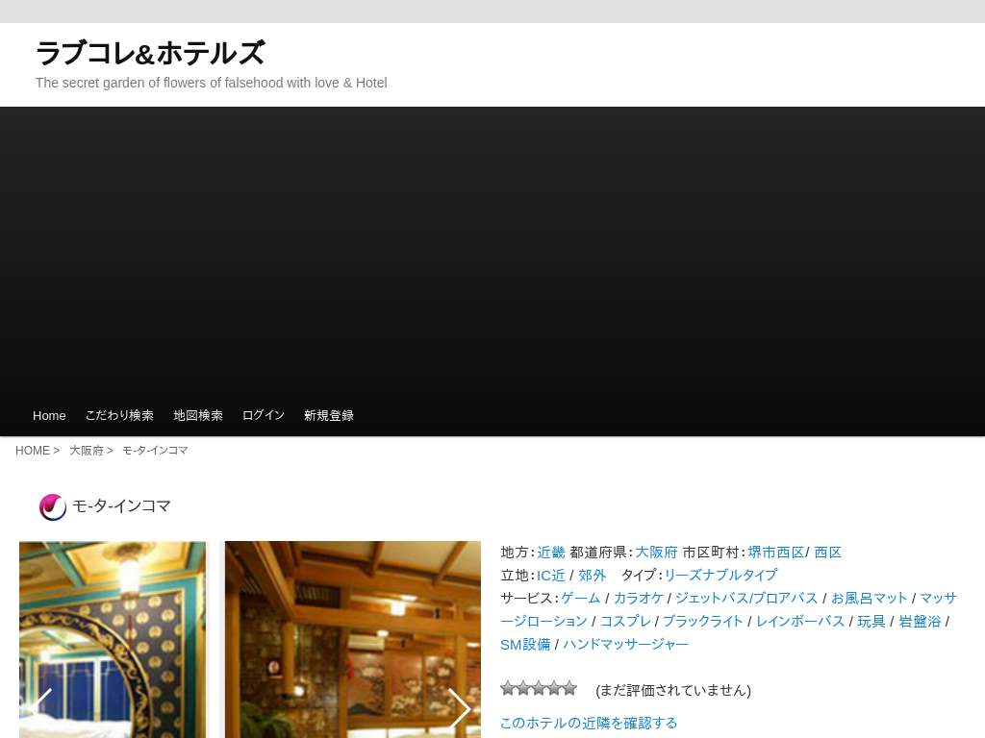Click the レインボーバス service link

(800, 622)
